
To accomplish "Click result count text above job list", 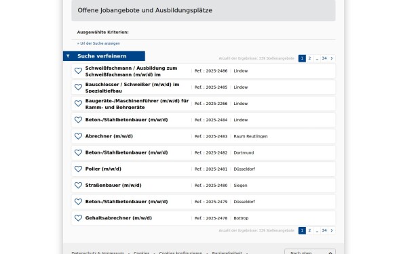I will [x=256, y=58].
